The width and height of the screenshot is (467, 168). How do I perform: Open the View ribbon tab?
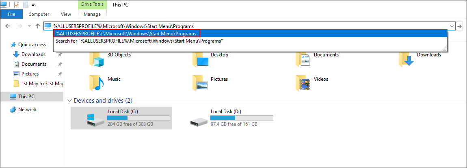[x=66, y=14]
